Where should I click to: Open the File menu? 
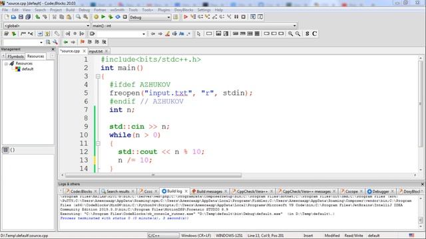click(x=5, y=10)
